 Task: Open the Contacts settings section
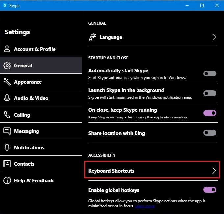[x=41, y=164]
